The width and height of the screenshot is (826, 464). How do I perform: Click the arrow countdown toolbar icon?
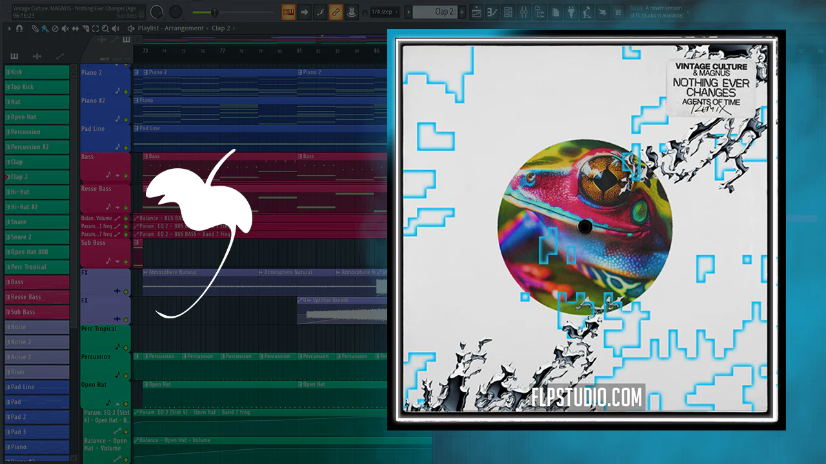click(x=304, y=12)
